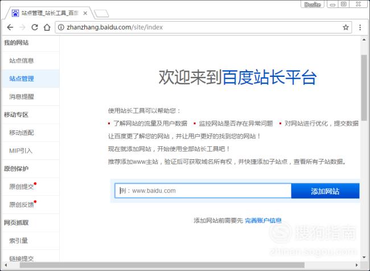This screenshot has height=271, width=370.
Task: Click the browser forward arrow
Action: coord(22,27)
